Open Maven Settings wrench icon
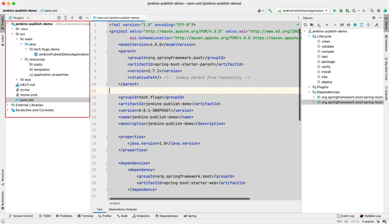This screenshot has width=389, height=224. coord(377,25)
